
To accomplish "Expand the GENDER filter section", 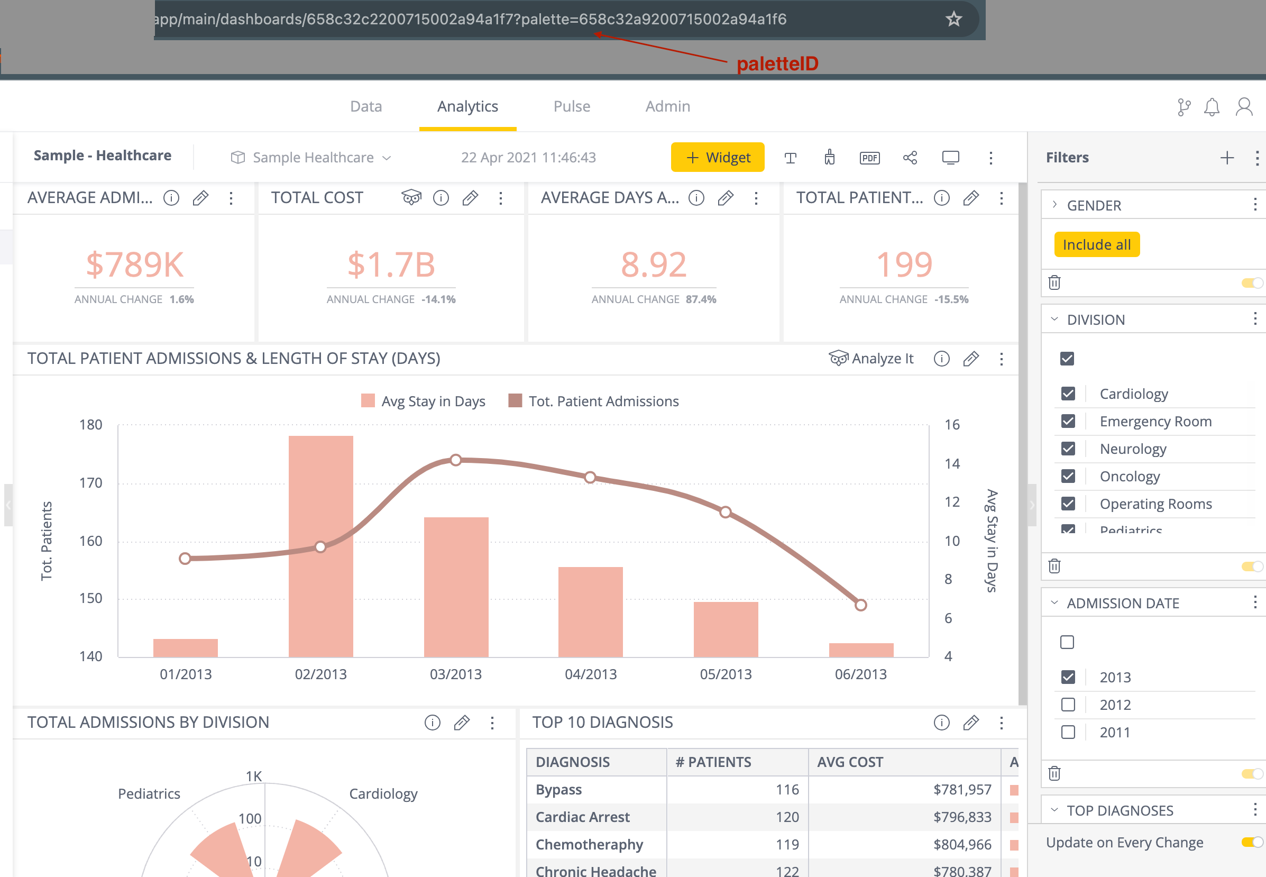I will pos(1054,204).
